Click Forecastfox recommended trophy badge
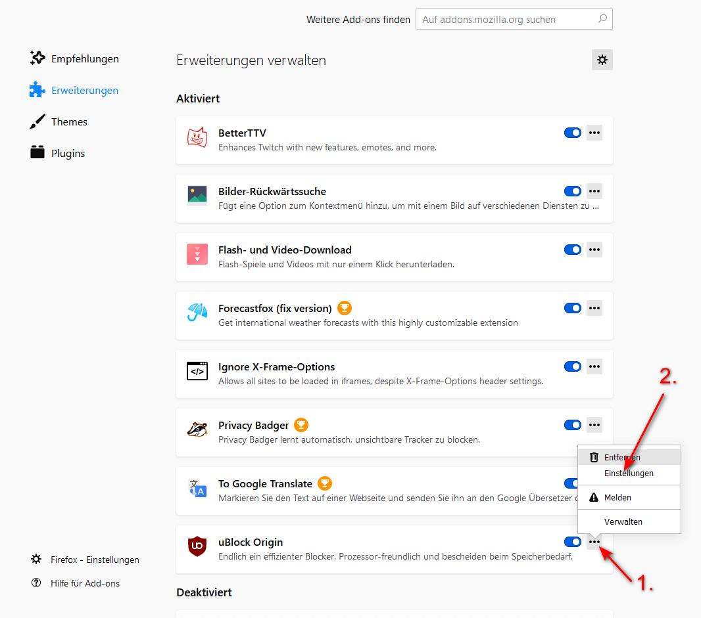The image size is (701, 618). tap(344, 307)
